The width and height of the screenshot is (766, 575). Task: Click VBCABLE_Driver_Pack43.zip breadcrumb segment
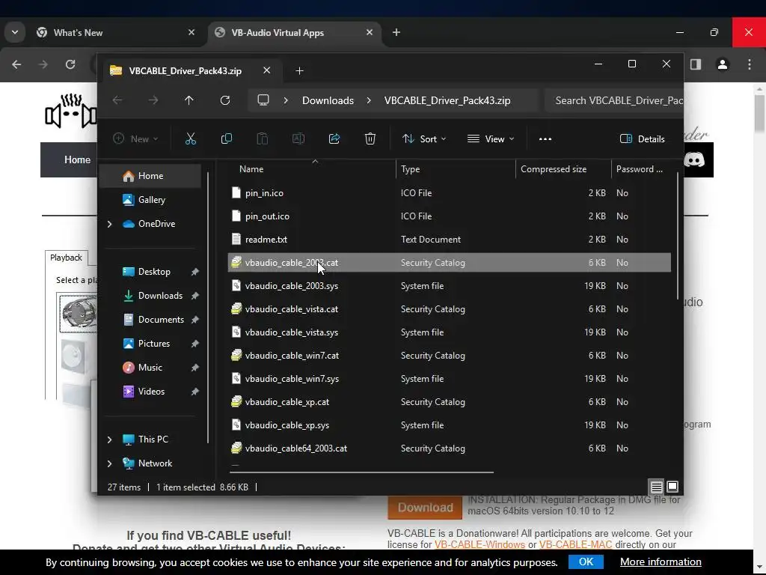pos(447,100)
